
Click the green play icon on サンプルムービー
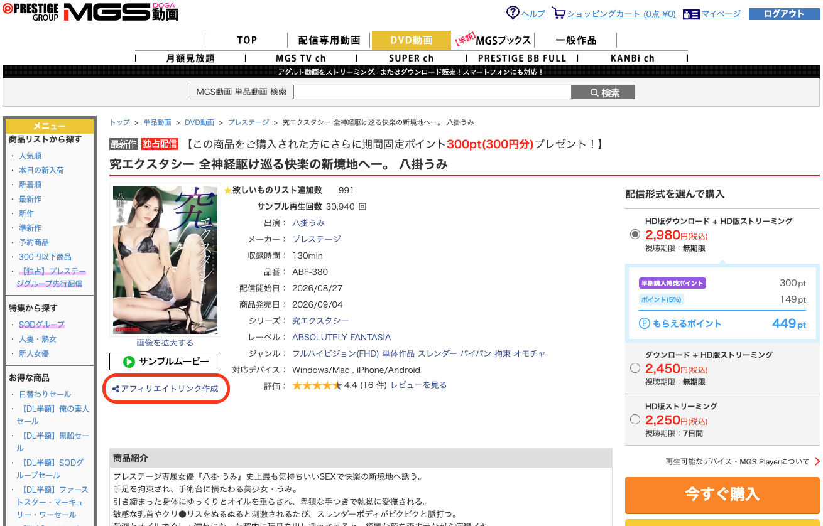pyautogui.click(x=129, y=362)
